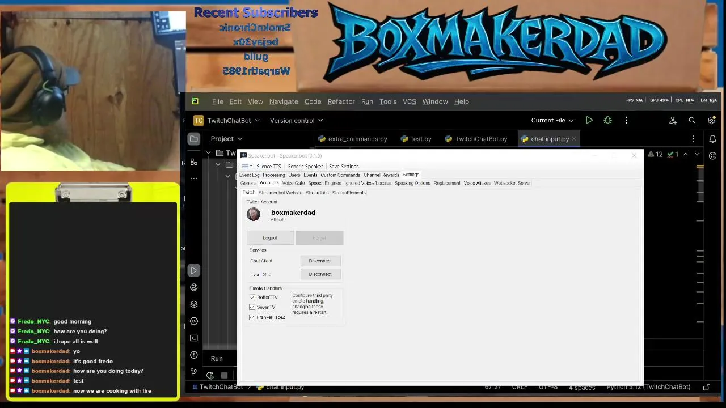Open the Project folder tool window icon
This screenshot has width=726, height=408.
tap(194, 139)
